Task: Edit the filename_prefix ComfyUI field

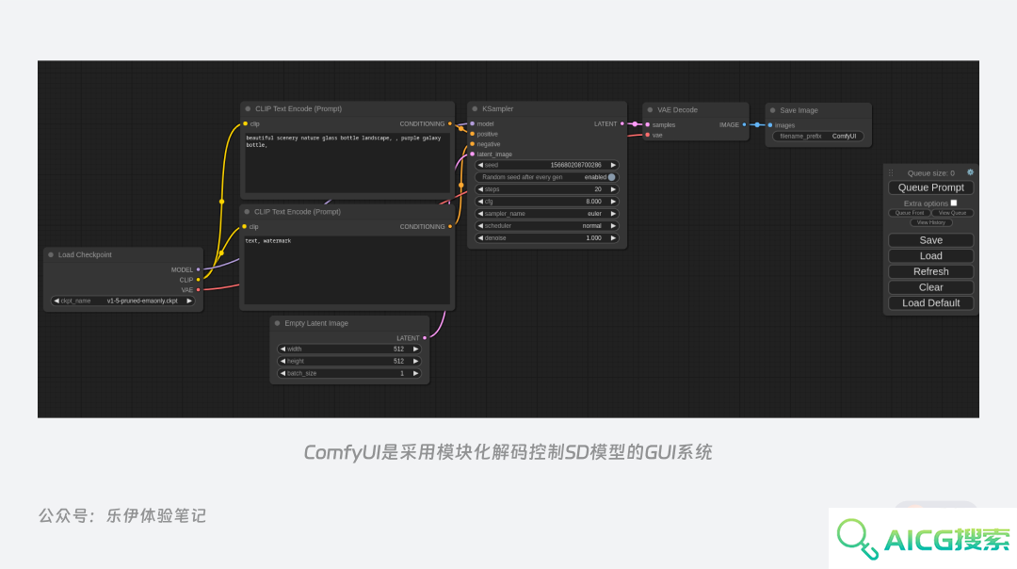Action: tap(818, 137)
